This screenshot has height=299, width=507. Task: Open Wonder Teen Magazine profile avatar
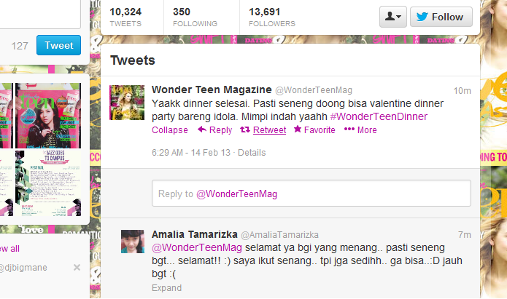127,103
